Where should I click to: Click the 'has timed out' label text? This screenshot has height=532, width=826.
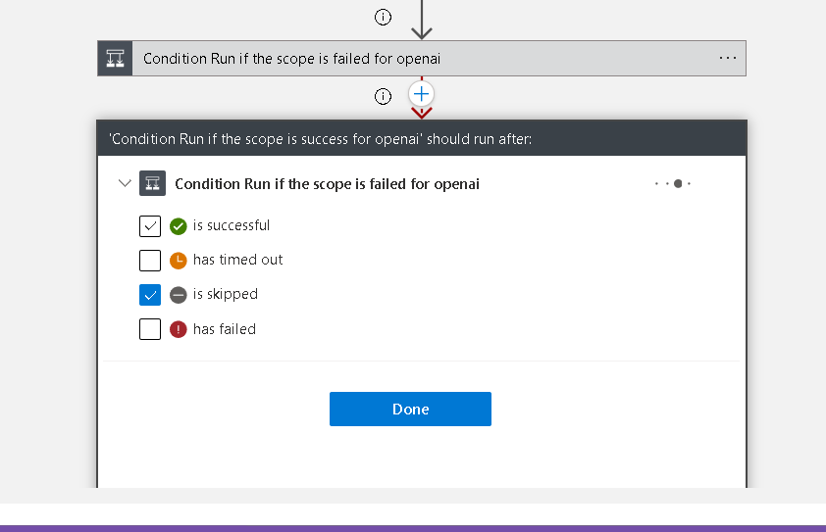pos(237,260)
